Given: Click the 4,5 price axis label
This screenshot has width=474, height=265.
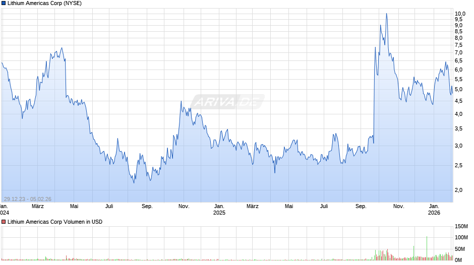Looking at the screenshot, I should [458, 101].
